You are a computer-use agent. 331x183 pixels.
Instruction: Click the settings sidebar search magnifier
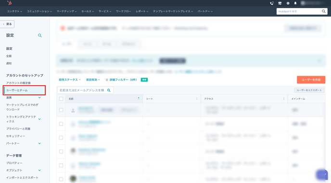click(39, 35)
